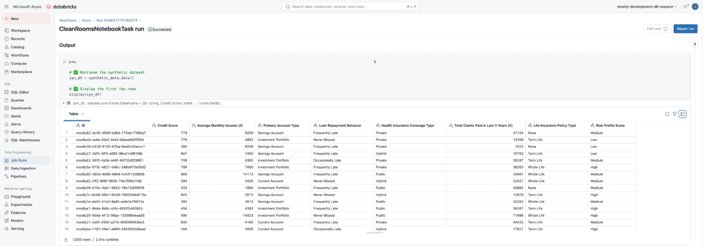
Task: Click the table search magnifier icon
Action: [x=667, y=114]
